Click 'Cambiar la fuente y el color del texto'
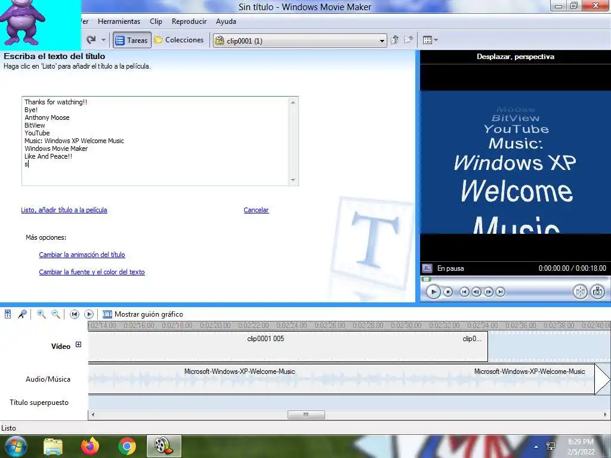 (x=91, y=272)
